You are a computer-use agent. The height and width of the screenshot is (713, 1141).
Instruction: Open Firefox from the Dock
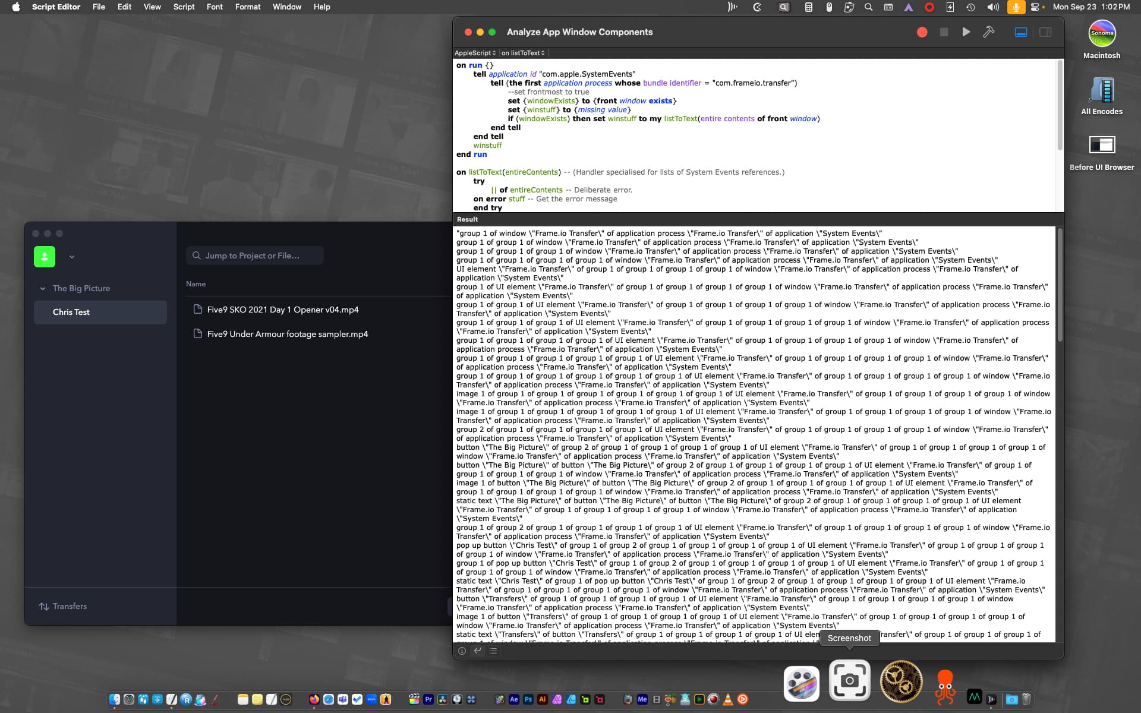[x=314, y=699]
